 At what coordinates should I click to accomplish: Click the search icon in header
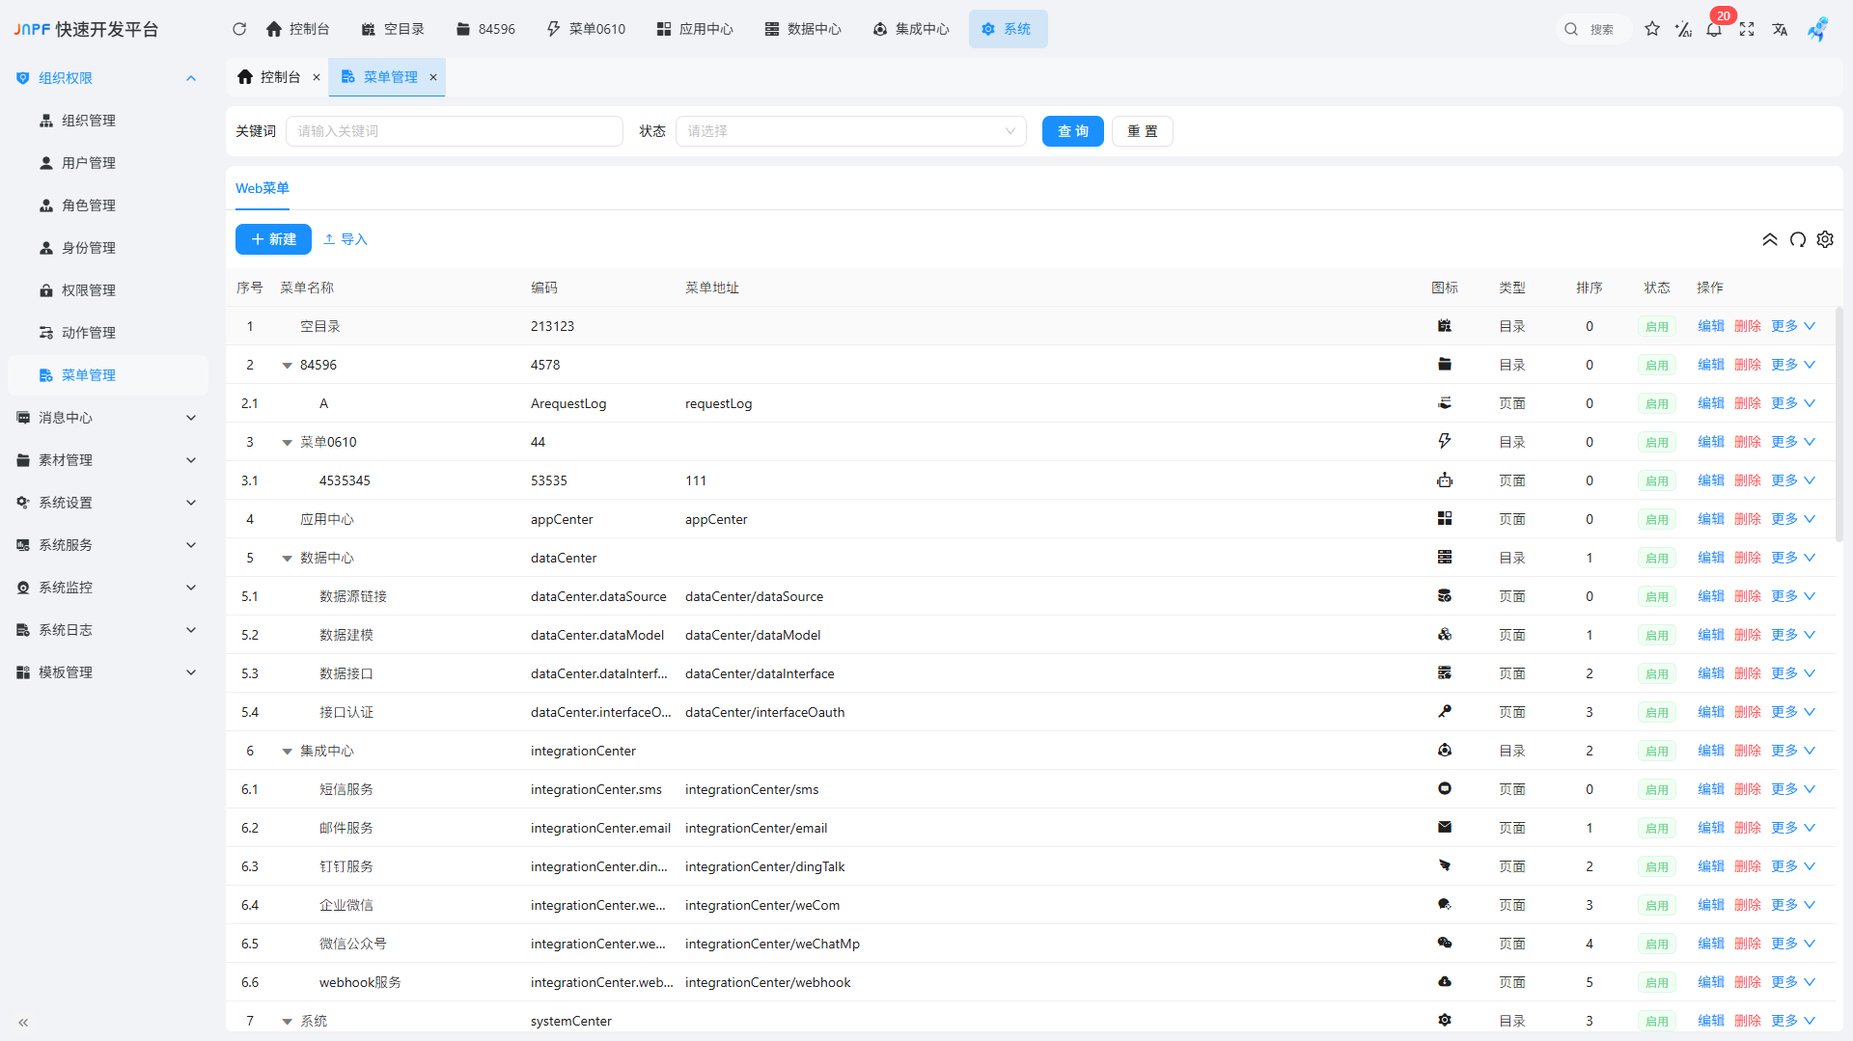[1571, 29]
